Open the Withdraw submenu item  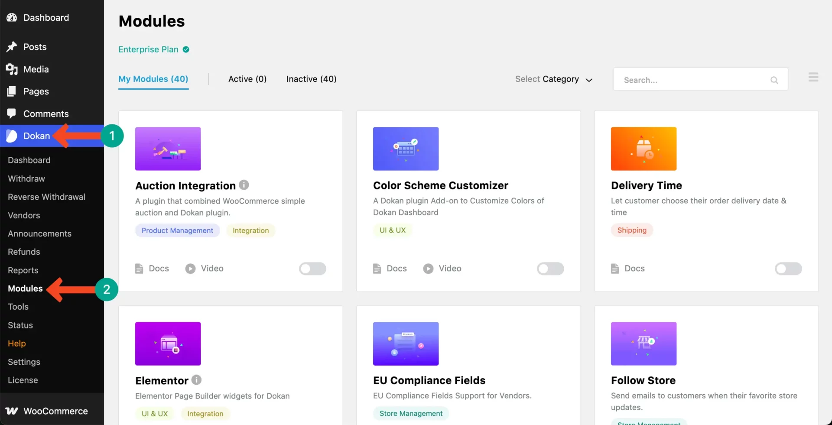[26, 178]
